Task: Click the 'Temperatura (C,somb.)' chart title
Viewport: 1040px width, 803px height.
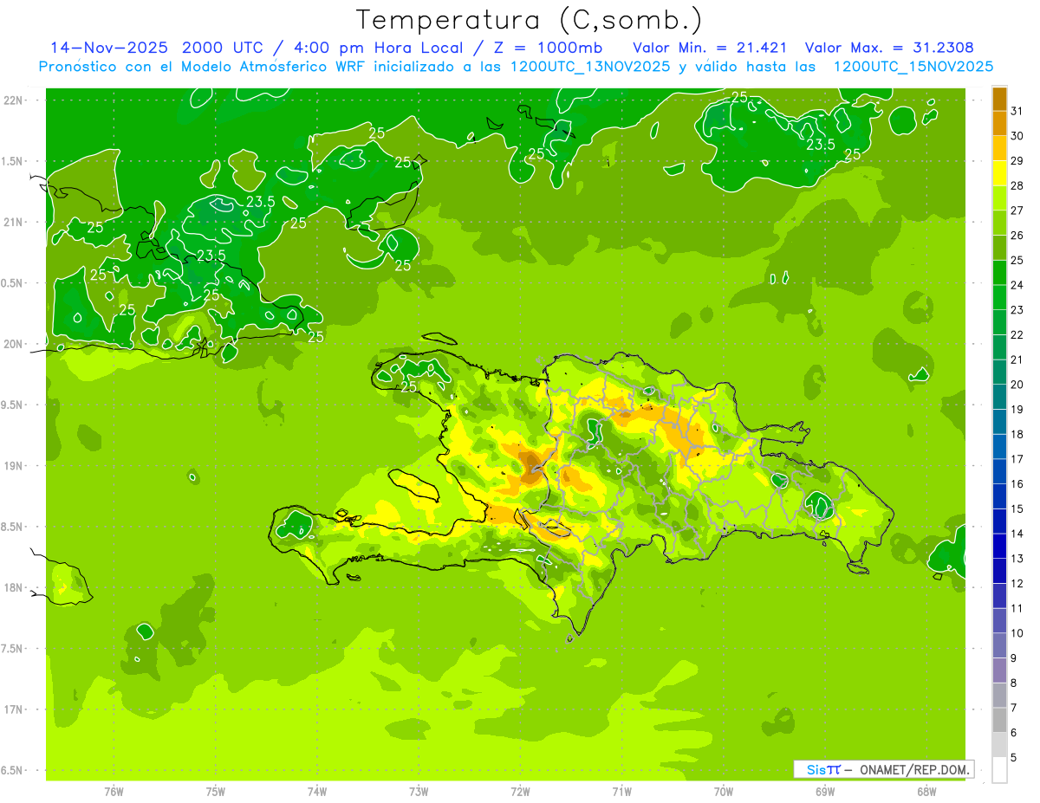Action: coord(529,20)
